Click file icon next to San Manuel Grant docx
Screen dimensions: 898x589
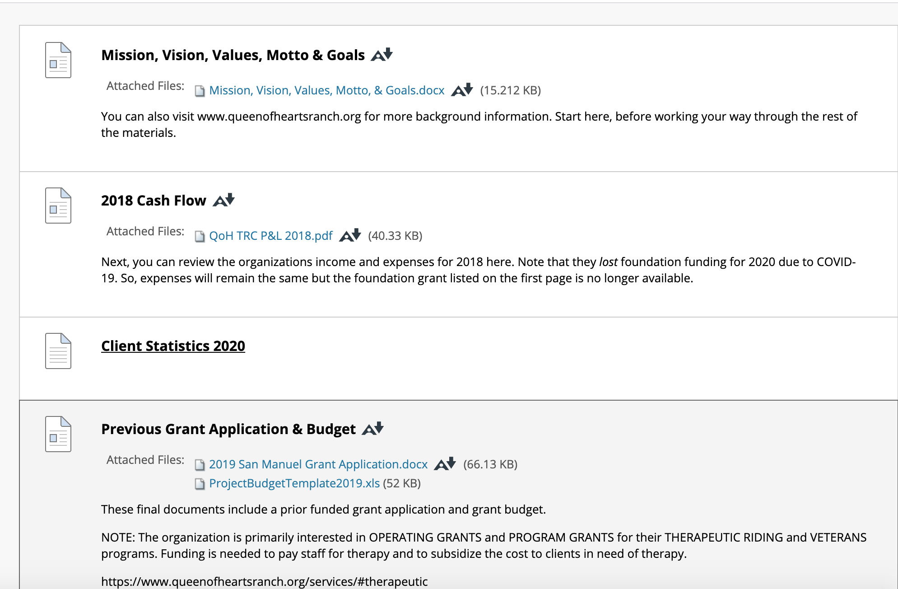[x=200, y=465]
